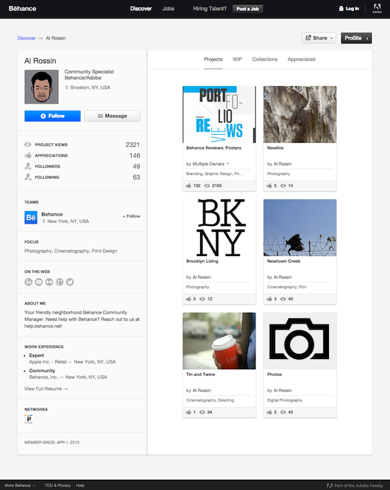Click the Print Design focus link
390x490 pixels.
[x=104, y=251]
